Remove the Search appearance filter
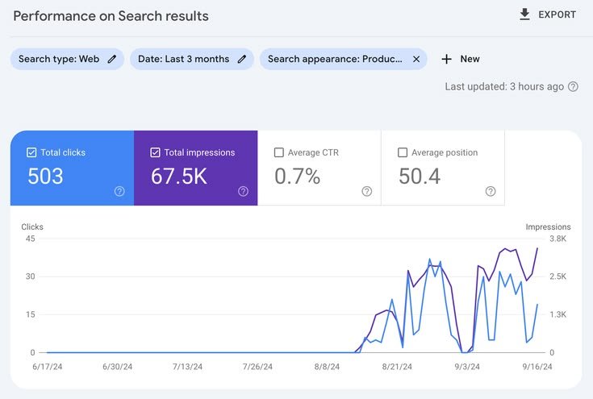593x399 pixels. click(416, 59)
